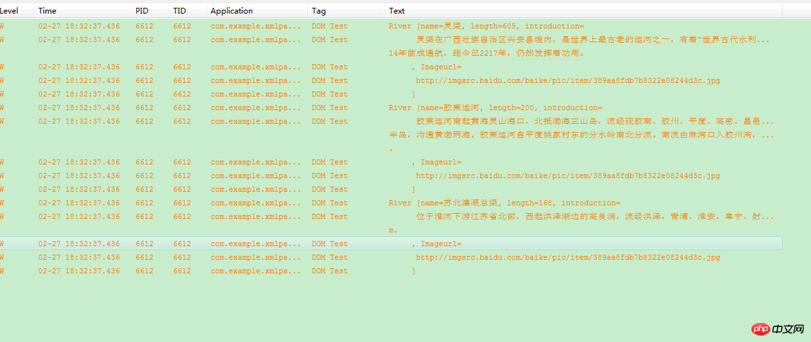Screen dimensions: 811x342
Task: Click the TID 6612 cell in the 'River [name=苏北灌溉总渠' row
Action: click(x=182, y=203)
